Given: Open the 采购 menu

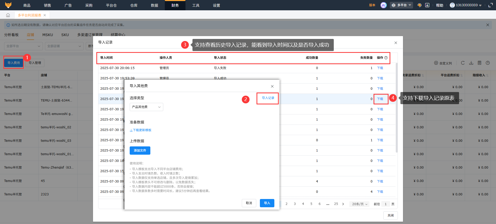Looking at the screenshot, I should pos(89,5).
